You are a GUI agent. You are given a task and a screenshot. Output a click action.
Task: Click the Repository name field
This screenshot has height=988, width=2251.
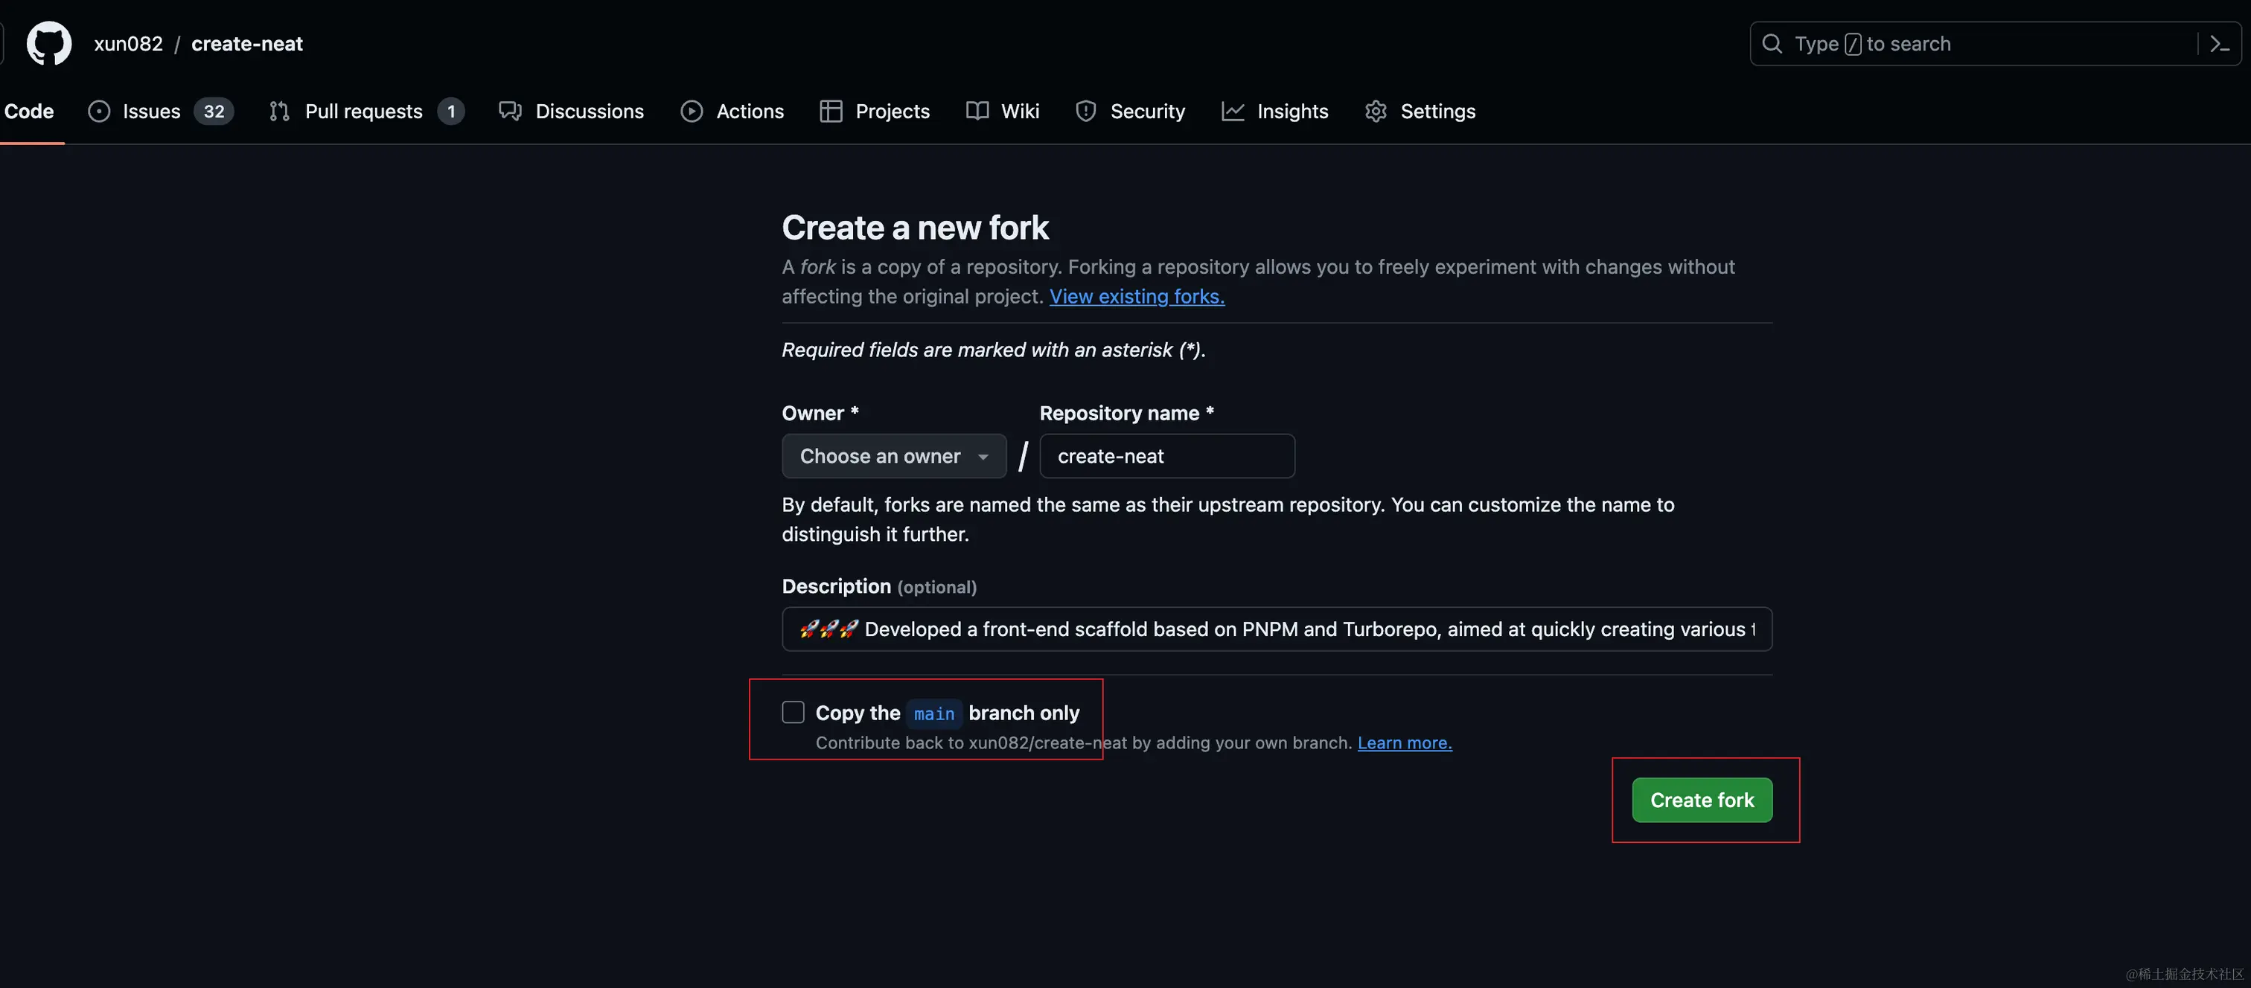pyautogui.click(x=1166, y=456)
